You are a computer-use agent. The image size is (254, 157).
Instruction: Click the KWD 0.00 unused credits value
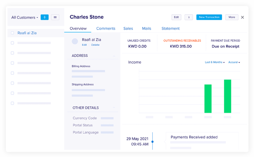point(137,46)
